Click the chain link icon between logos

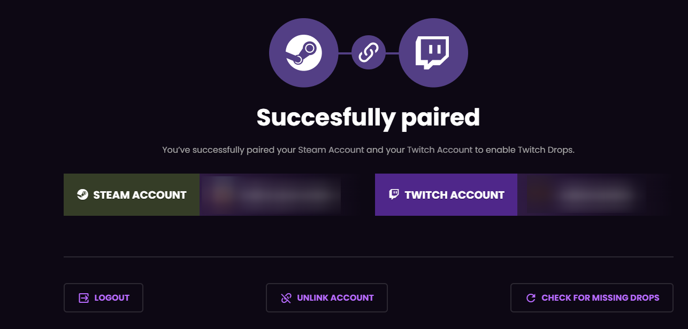(369, 52)
